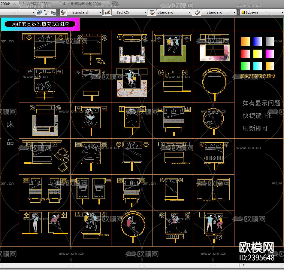Screen dimensions: 284x270
Task: Open the ISO-25 dimension style dropdown
Action: point(129,12)
